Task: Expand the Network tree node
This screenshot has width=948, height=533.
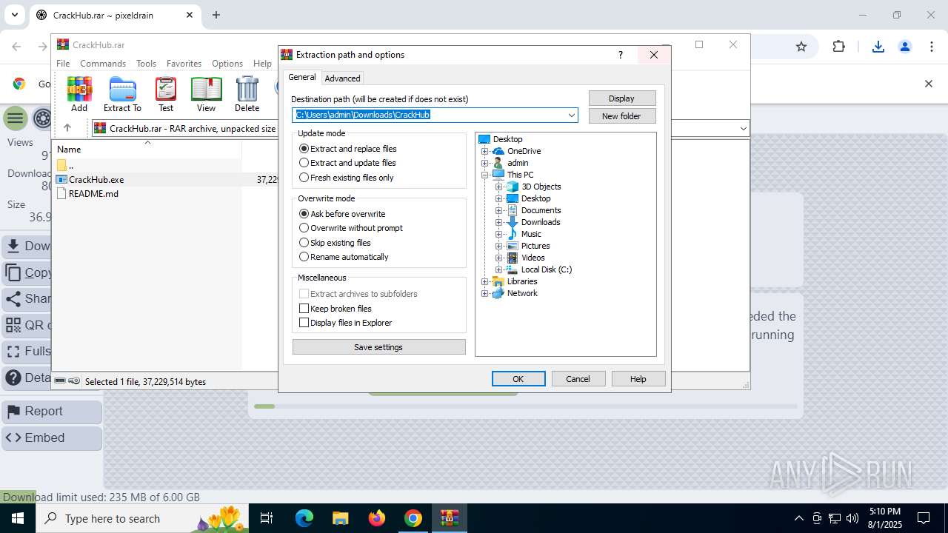Action: coord(485,293)
